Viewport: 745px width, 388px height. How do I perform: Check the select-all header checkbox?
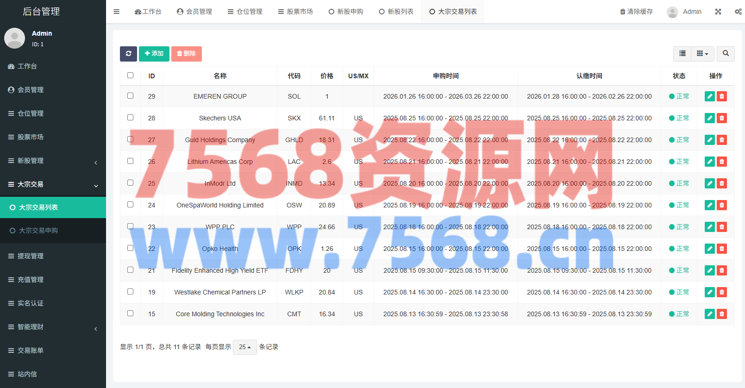pos(130,75)
